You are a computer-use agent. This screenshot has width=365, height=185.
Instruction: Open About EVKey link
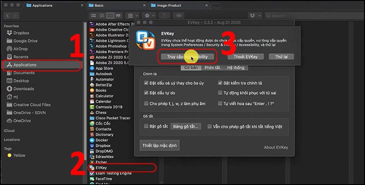click(276, 148)
